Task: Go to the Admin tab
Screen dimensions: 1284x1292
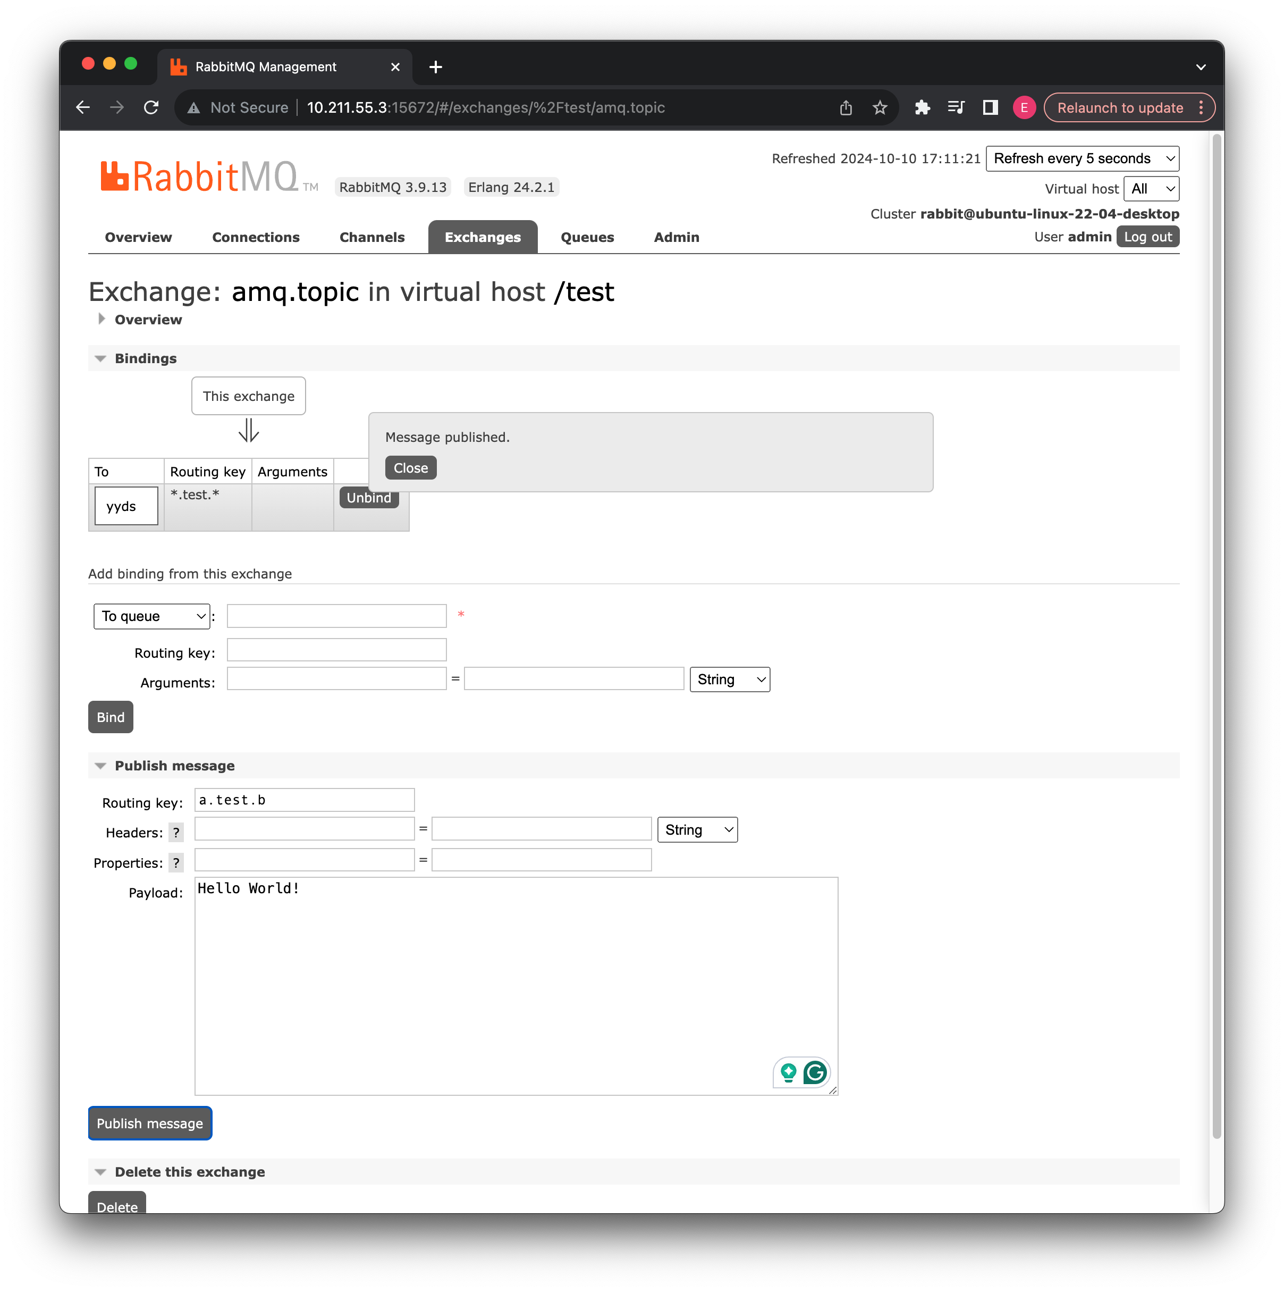Action: (676, 238)
